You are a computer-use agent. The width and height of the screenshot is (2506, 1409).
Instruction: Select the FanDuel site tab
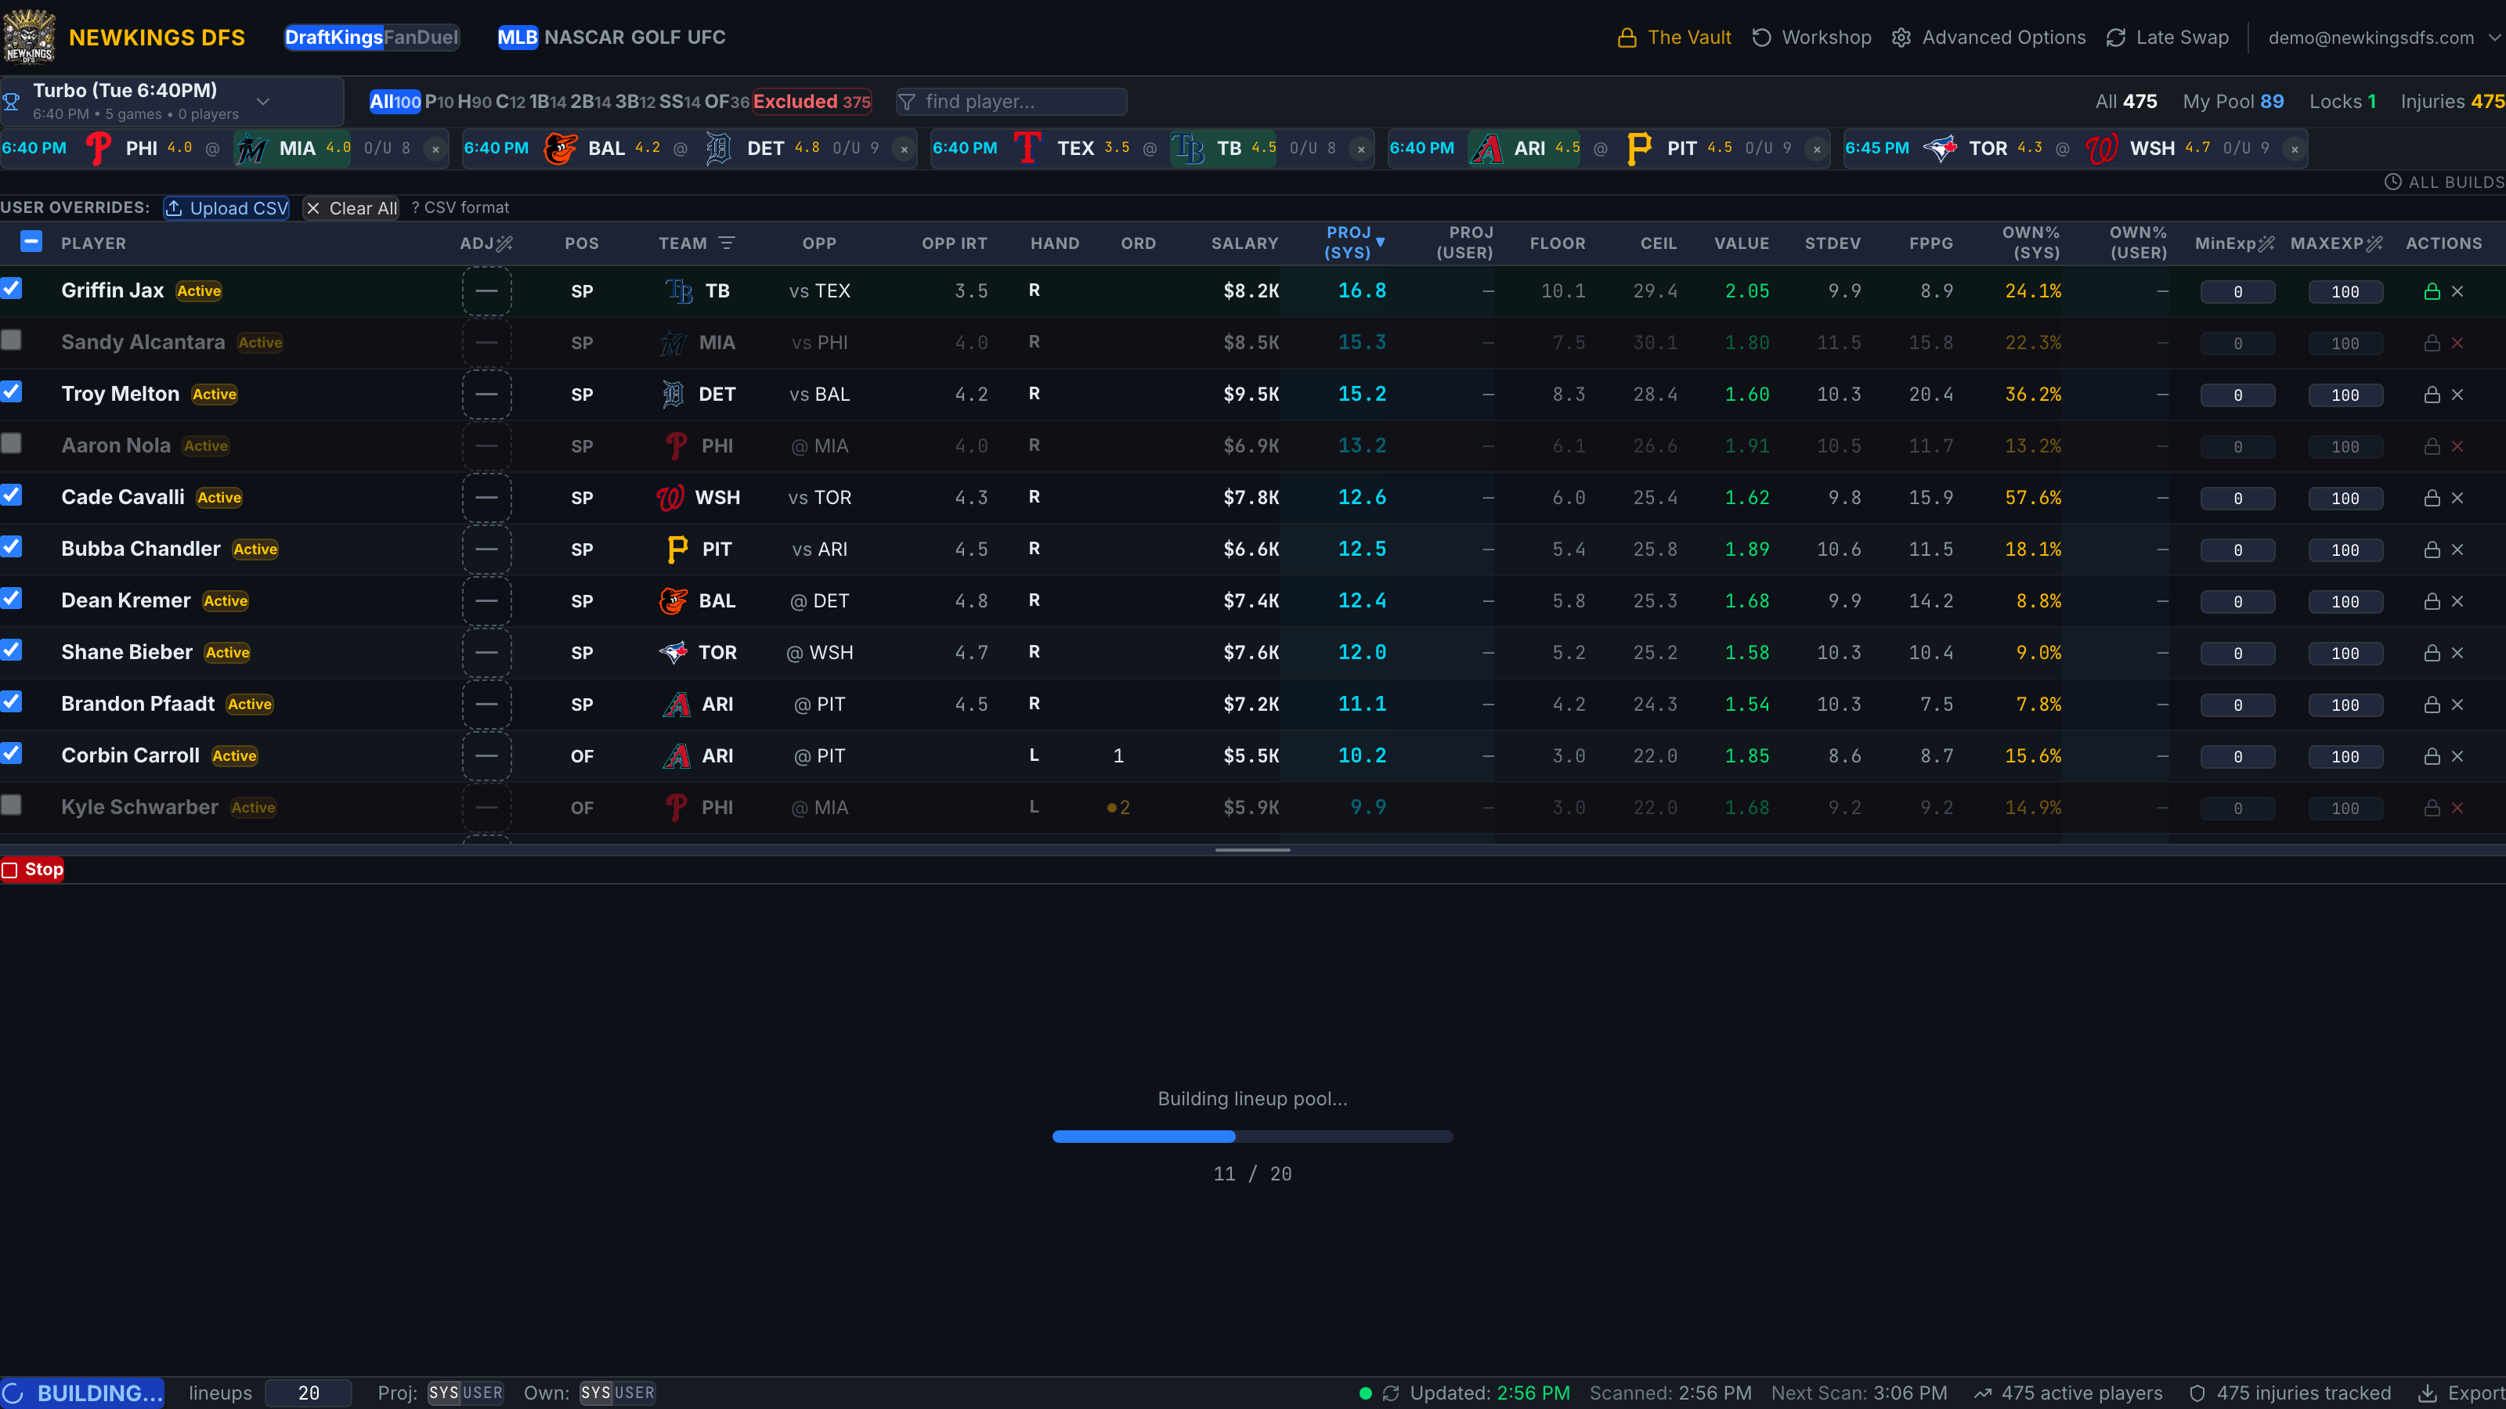421,38
